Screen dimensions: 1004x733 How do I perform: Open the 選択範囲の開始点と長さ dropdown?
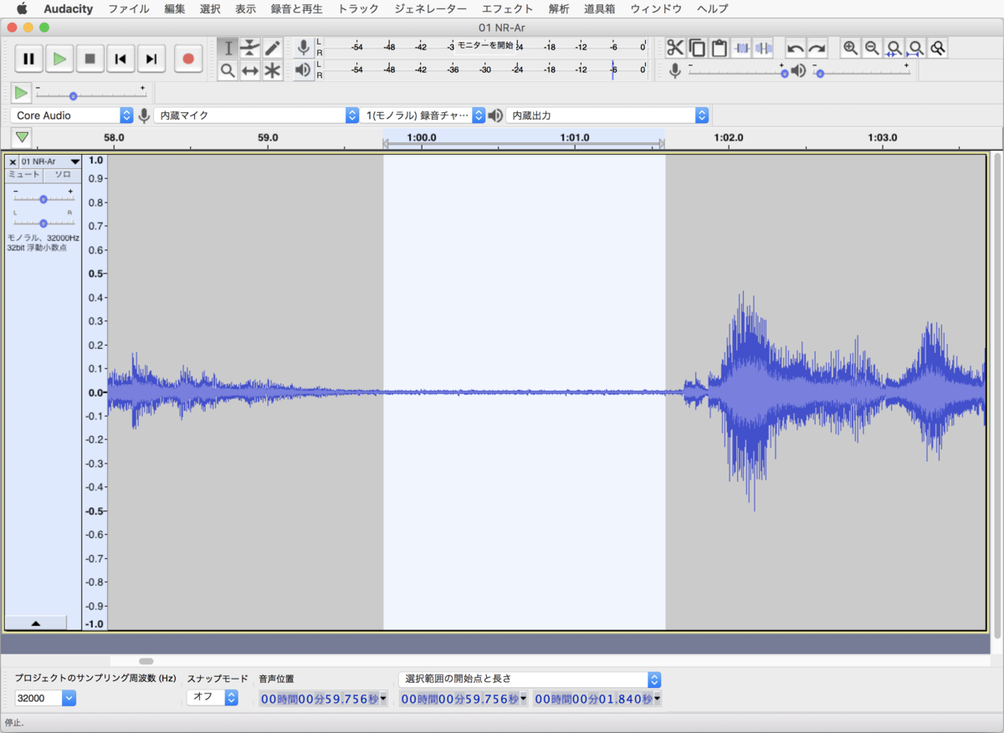point(530,679)
